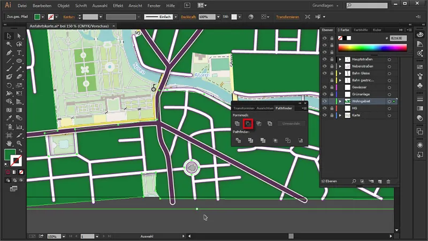
Task: Expand the Karte layer
Action: tap(340, 115)
